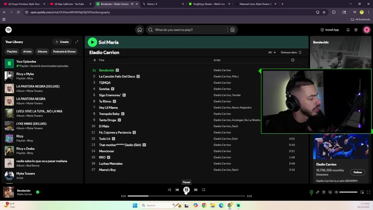Open user profile avatar menu
This screenshot has width=373, height=210.
(367, 30)
